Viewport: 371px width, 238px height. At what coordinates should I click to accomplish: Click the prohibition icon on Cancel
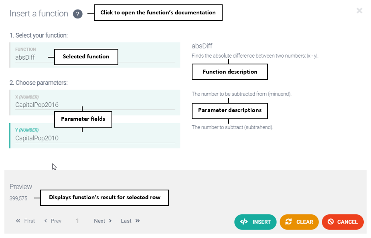pyautogui.click(x=330, y=222)
